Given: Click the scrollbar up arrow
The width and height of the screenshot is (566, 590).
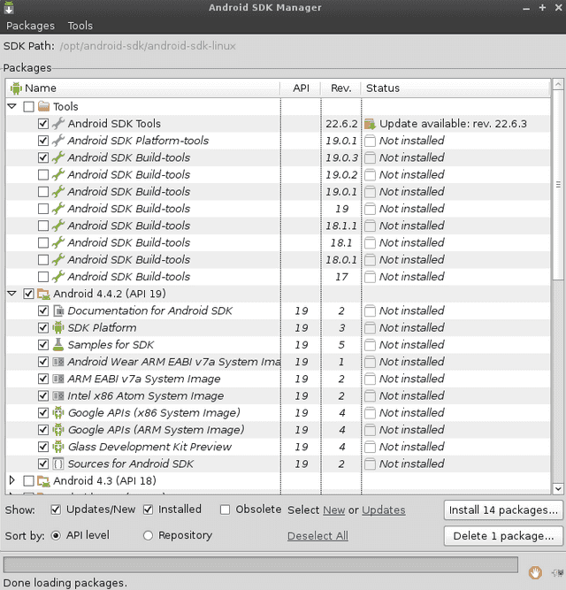Looking at the screenshot, I should click(558, 84).
